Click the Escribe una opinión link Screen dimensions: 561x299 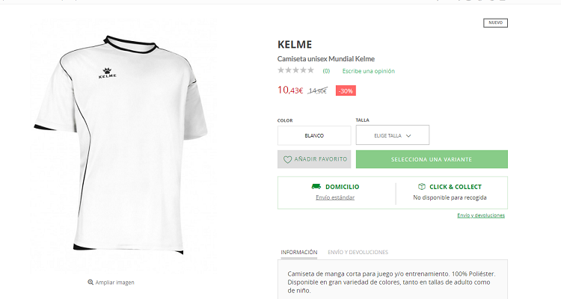(368, 71)
